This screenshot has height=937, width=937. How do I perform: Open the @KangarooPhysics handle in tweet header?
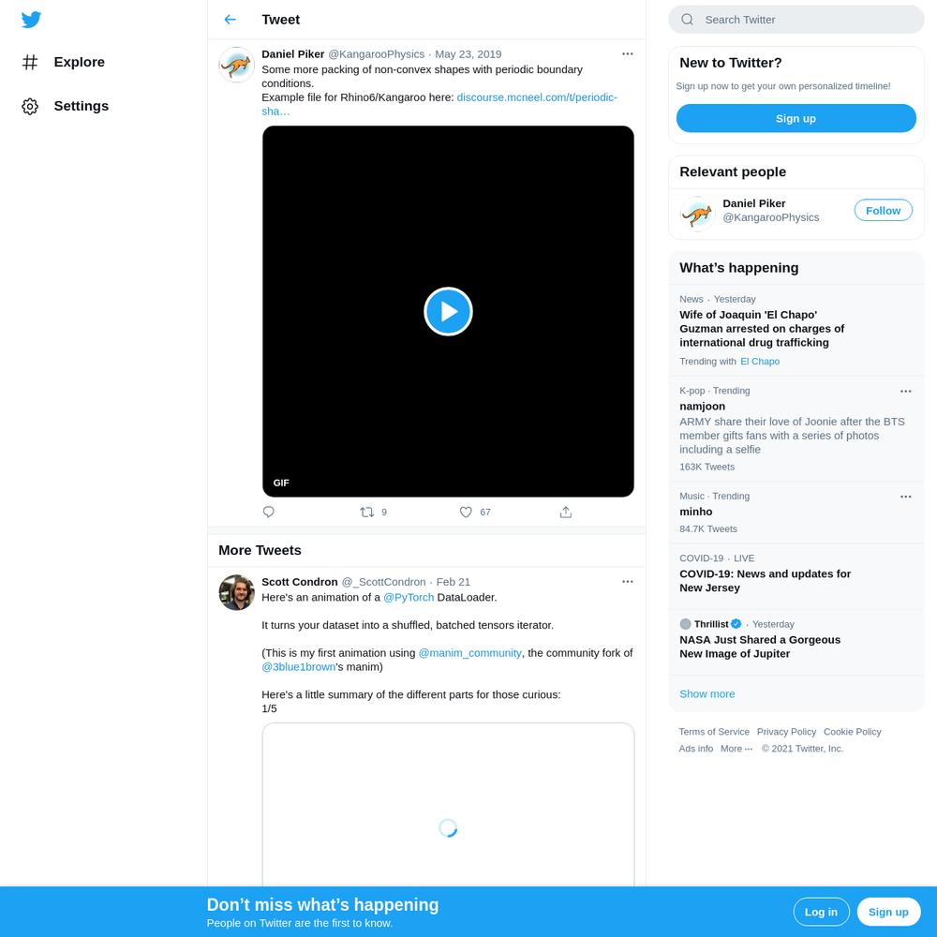pos(377,54)
